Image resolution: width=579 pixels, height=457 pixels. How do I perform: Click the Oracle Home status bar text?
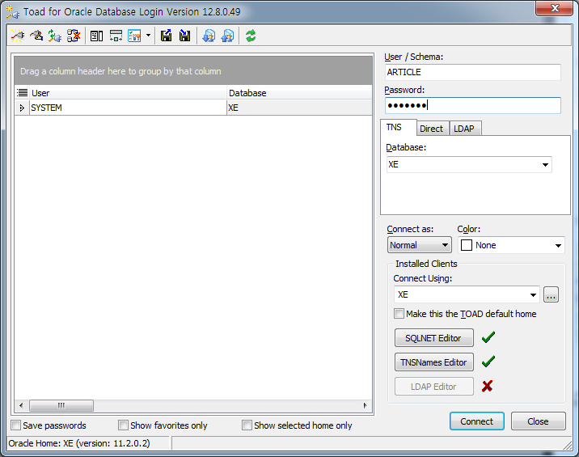point(79,443)
